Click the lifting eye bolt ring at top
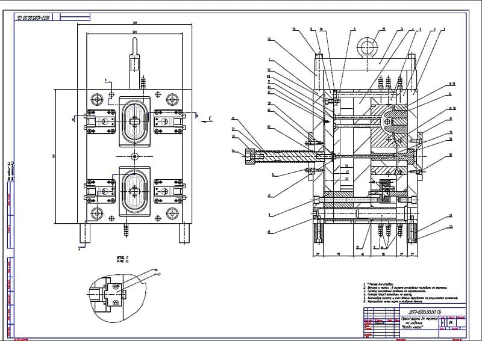 [x=366, y=45]
